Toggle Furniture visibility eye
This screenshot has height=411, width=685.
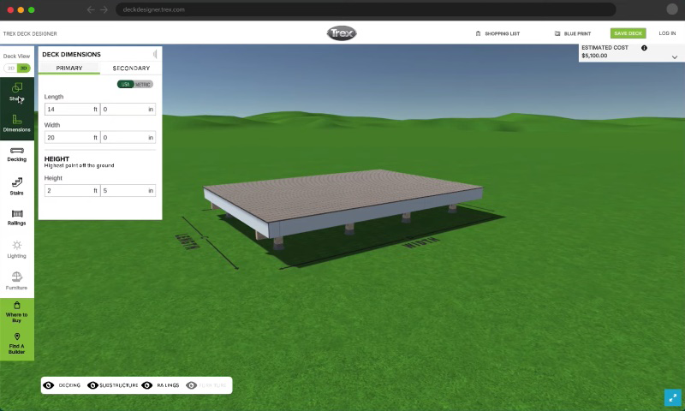[191, 385]
